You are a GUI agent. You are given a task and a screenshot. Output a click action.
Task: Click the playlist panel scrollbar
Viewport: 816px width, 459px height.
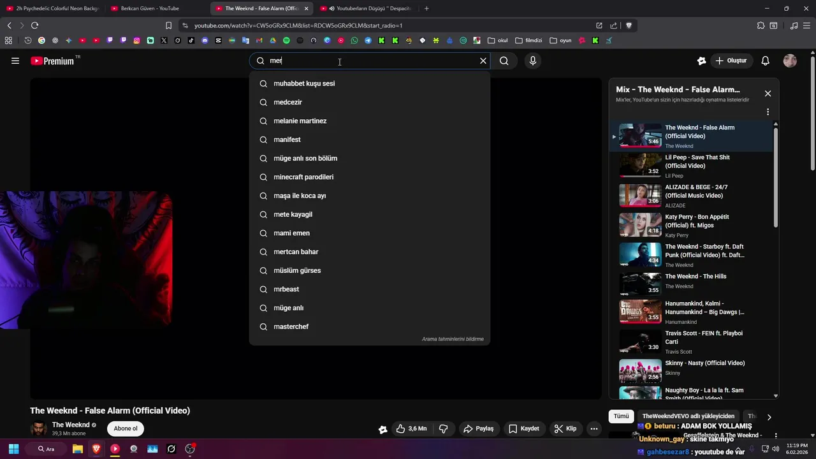(x=776, y=177)
